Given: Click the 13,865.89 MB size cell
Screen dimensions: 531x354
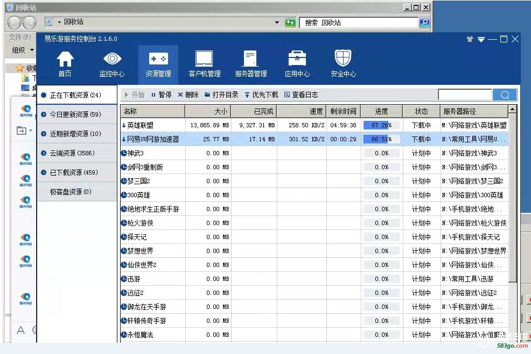Looking at the screenshot, I should (209, 125).
